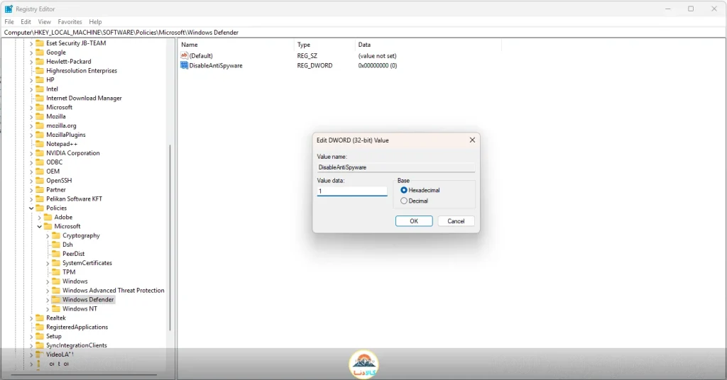727x380 pixels.
Task: Click the Internet Download Manager folder icon
Action: tap(40, 98)
